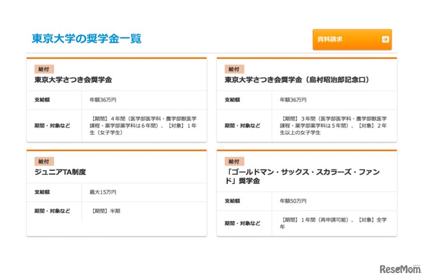The image size is (427, 279).
Task: Click the orange bar above ジュニアTA制度 card
Action: (117, 150)
